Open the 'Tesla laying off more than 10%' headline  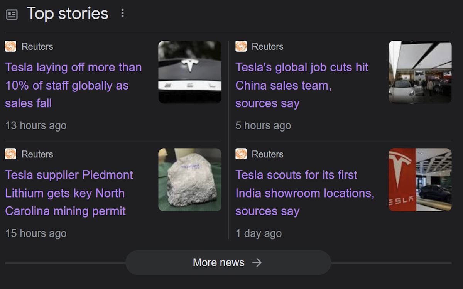[73, 85]
